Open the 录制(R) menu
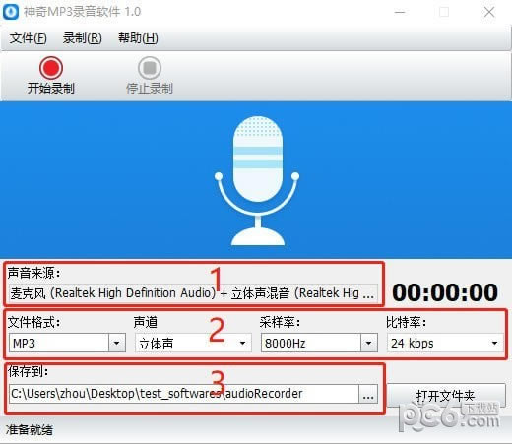 point(83,38)
